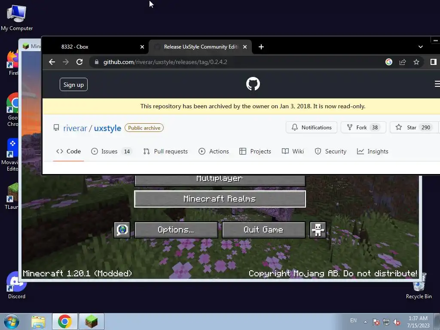Open the Issues tab
Screen dimensions: 440x330
(111, 151)
